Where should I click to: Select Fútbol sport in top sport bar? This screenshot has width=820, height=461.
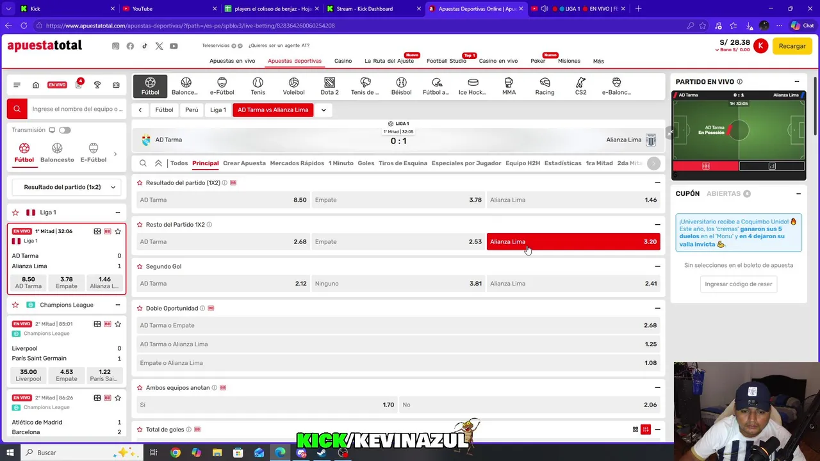150,86
